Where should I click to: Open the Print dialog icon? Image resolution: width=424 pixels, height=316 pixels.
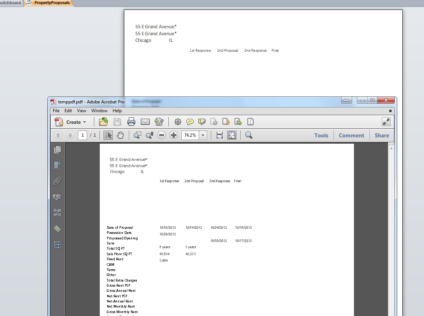131,121
